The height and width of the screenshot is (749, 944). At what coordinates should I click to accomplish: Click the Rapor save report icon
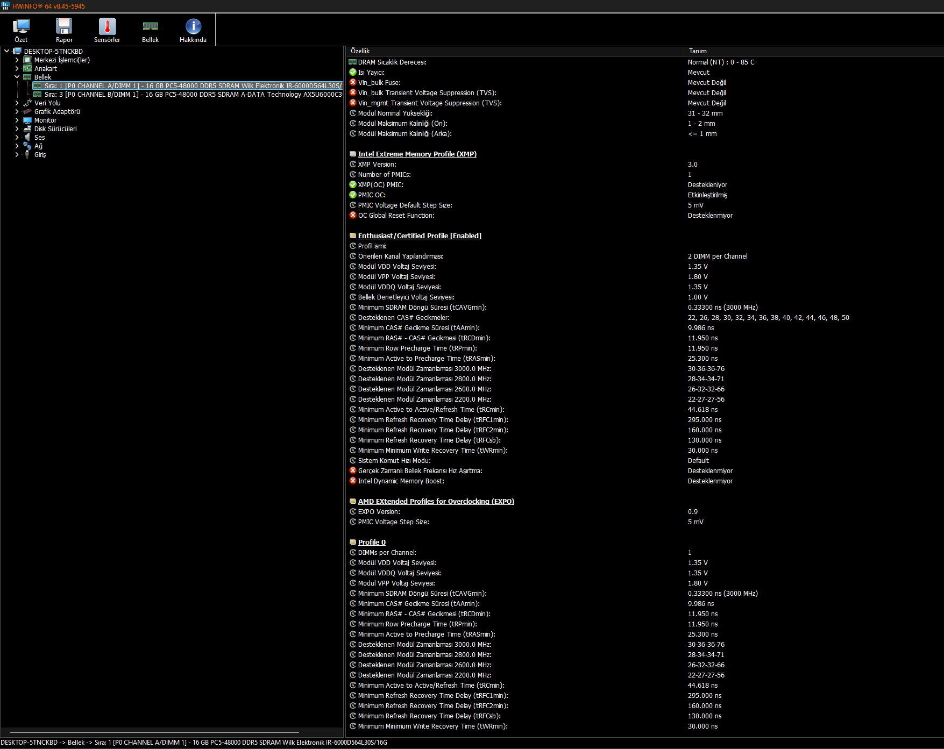point(64,26)
